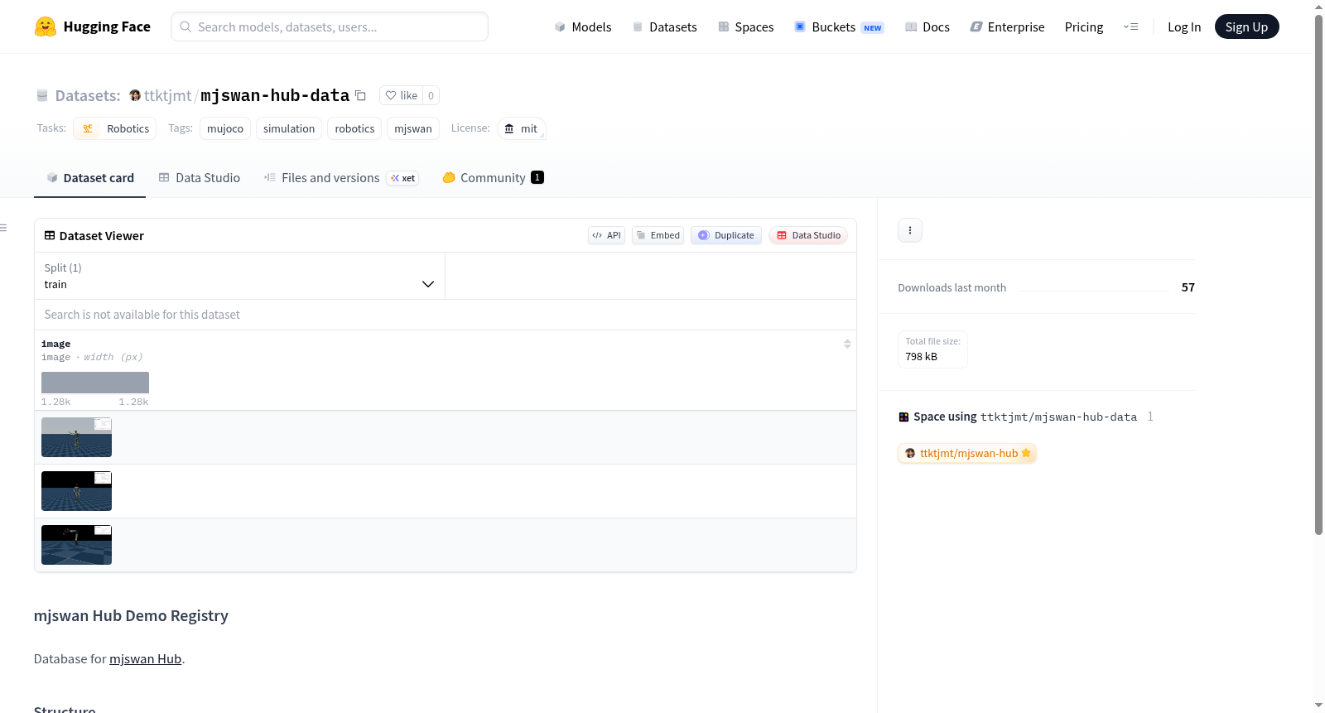
Task: Open the Dataset card tab
Action: click(x=89, y=177)
